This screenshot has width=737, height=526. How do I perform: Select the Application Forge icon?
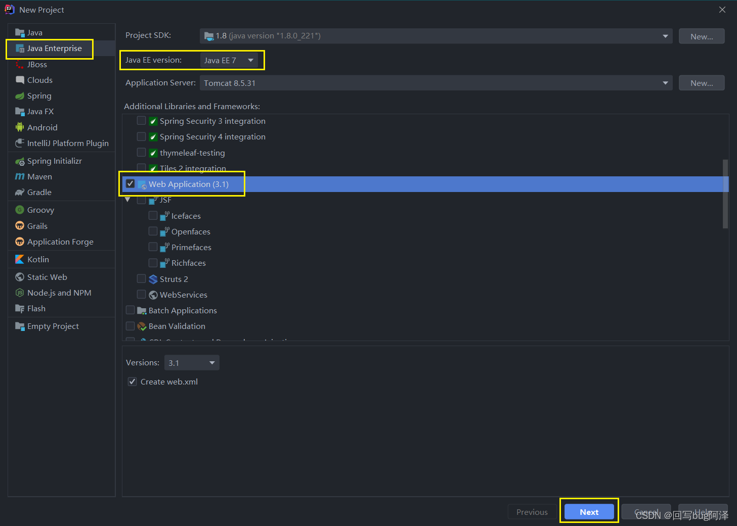coord(20,242)
